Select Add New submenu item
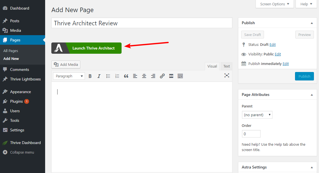Image resolution: width=319 pixels, height=173 pixels. point(11,59)
